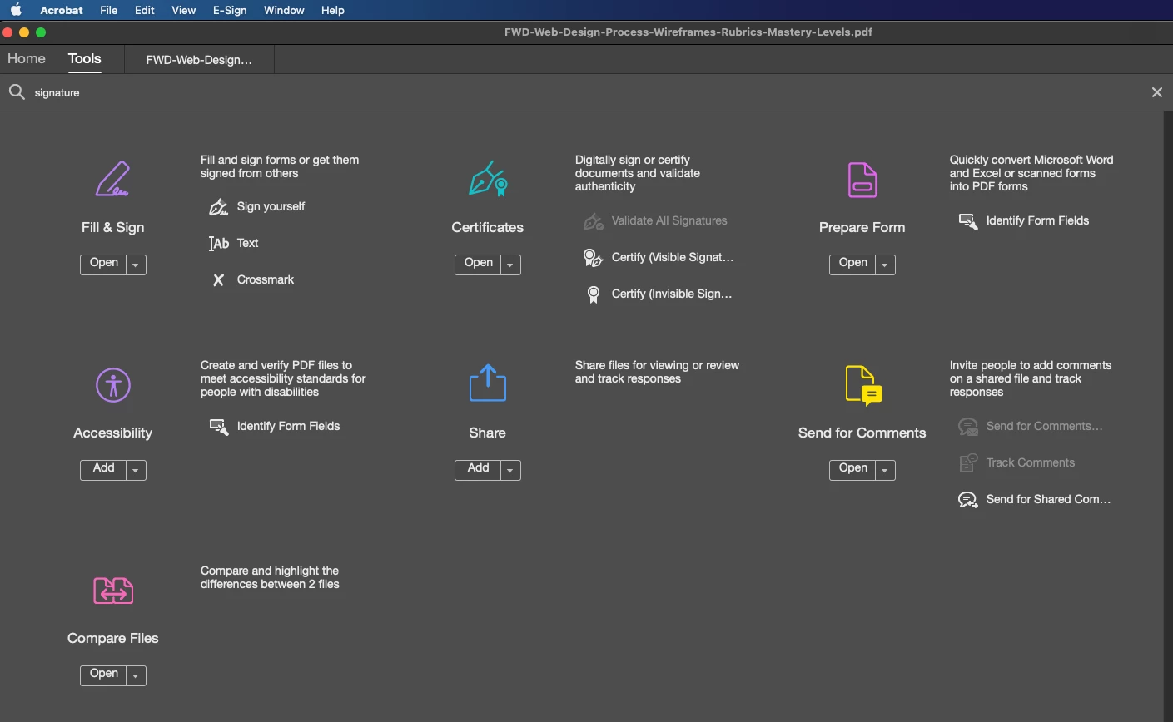The image size is (1173, 722).
Task: Open the E-Sign menu
Action: pos(230,10)
